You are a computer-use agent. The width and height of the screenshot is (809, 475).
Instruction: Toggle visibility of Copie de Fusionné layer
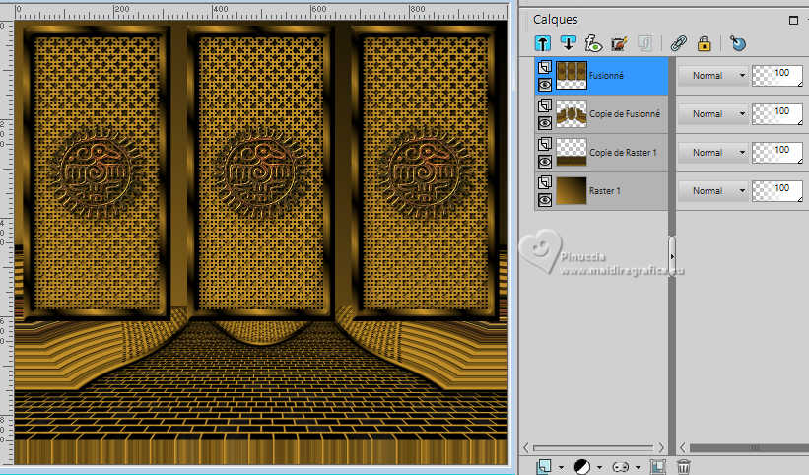(544, 123)
